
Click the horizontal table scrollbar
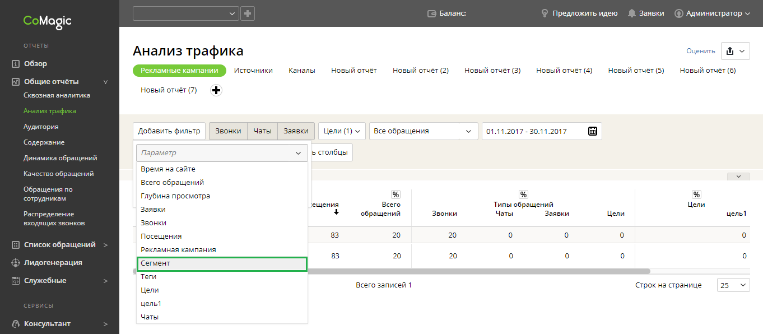coord(391,271)
